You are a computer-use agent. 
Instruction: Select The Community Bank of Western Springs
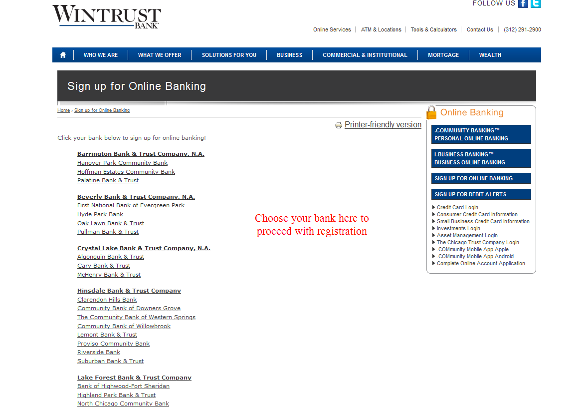[136, 317]
